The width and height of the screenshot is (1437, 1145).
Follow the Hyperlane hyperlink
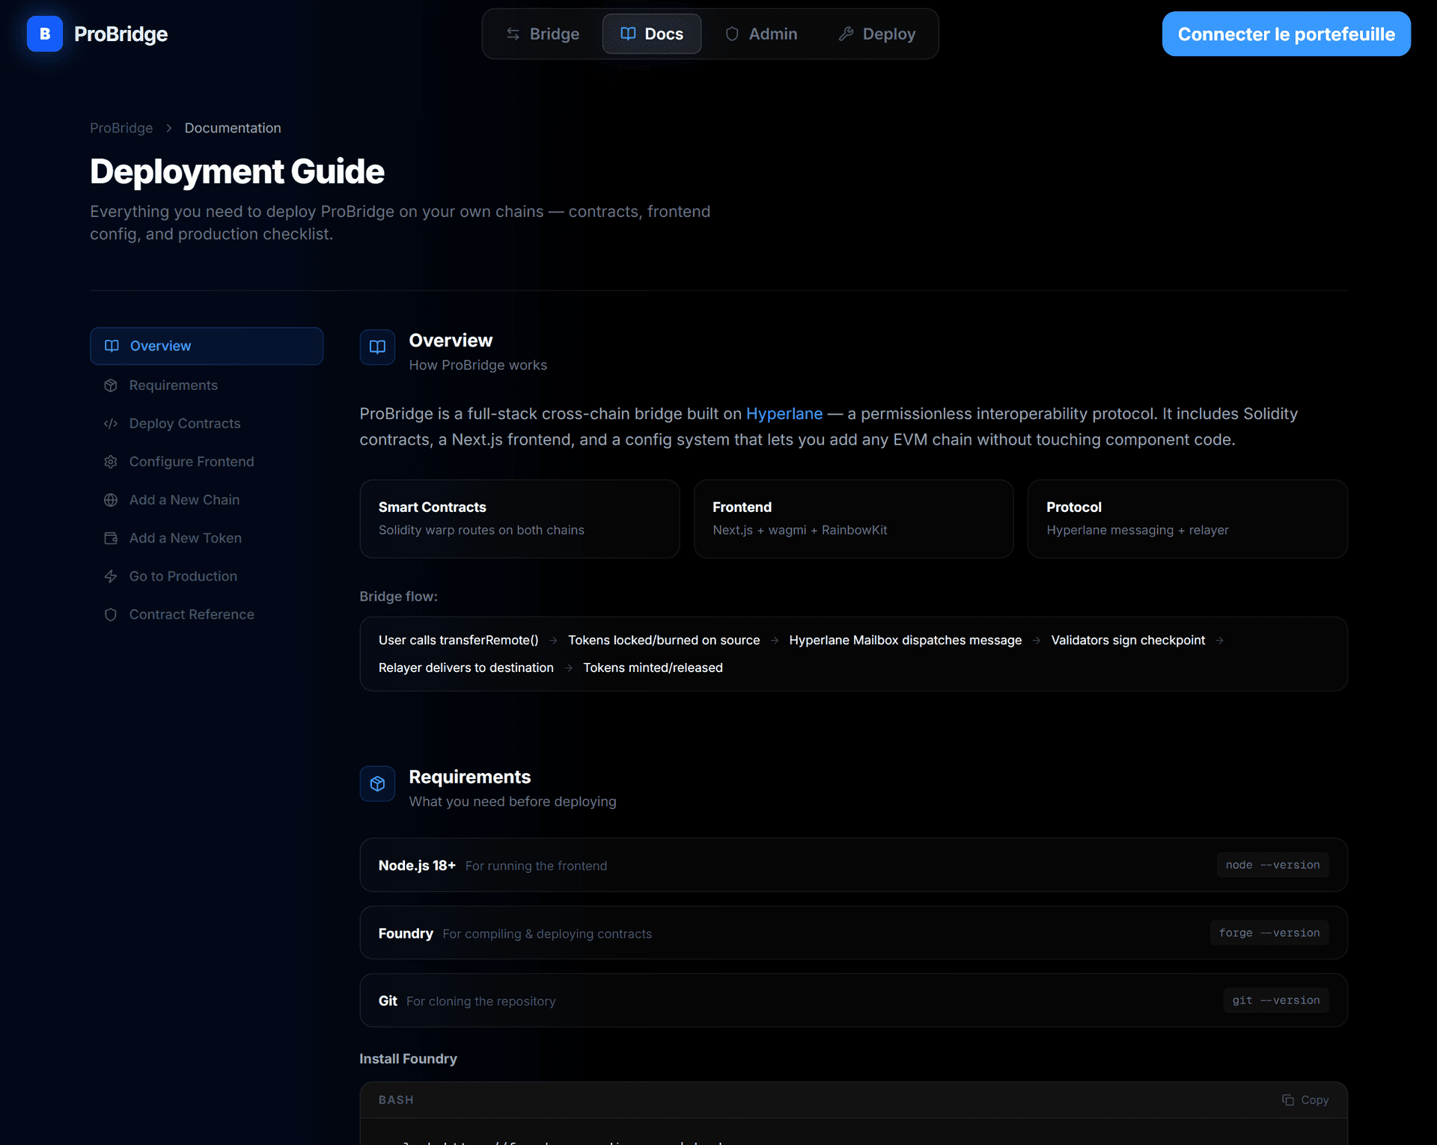(784, 414)
